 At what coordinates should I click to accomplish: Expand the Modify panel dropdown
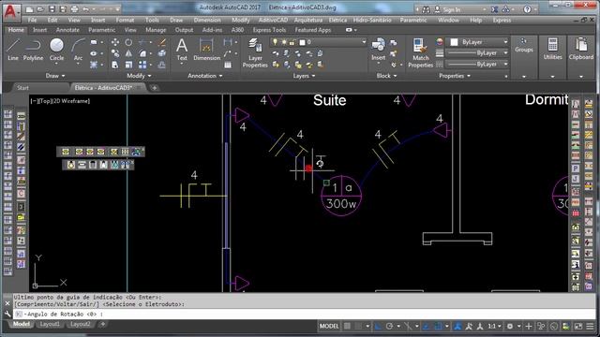tap(139, 76)
